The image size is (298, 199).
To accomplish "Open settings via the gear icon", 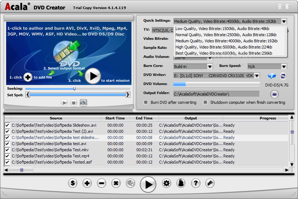I will coord(167,183).
